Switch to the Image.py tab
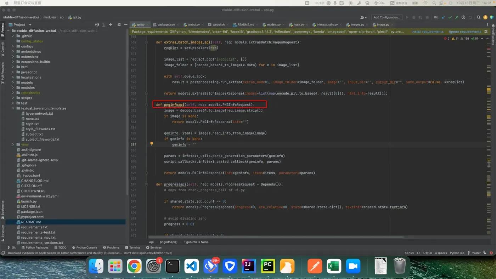 pos(383,25)
